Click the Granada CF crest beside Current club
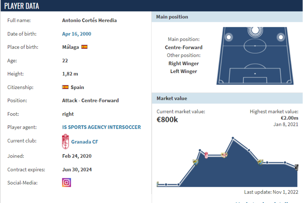The image size is (303, 203). (x=66, y=141)
